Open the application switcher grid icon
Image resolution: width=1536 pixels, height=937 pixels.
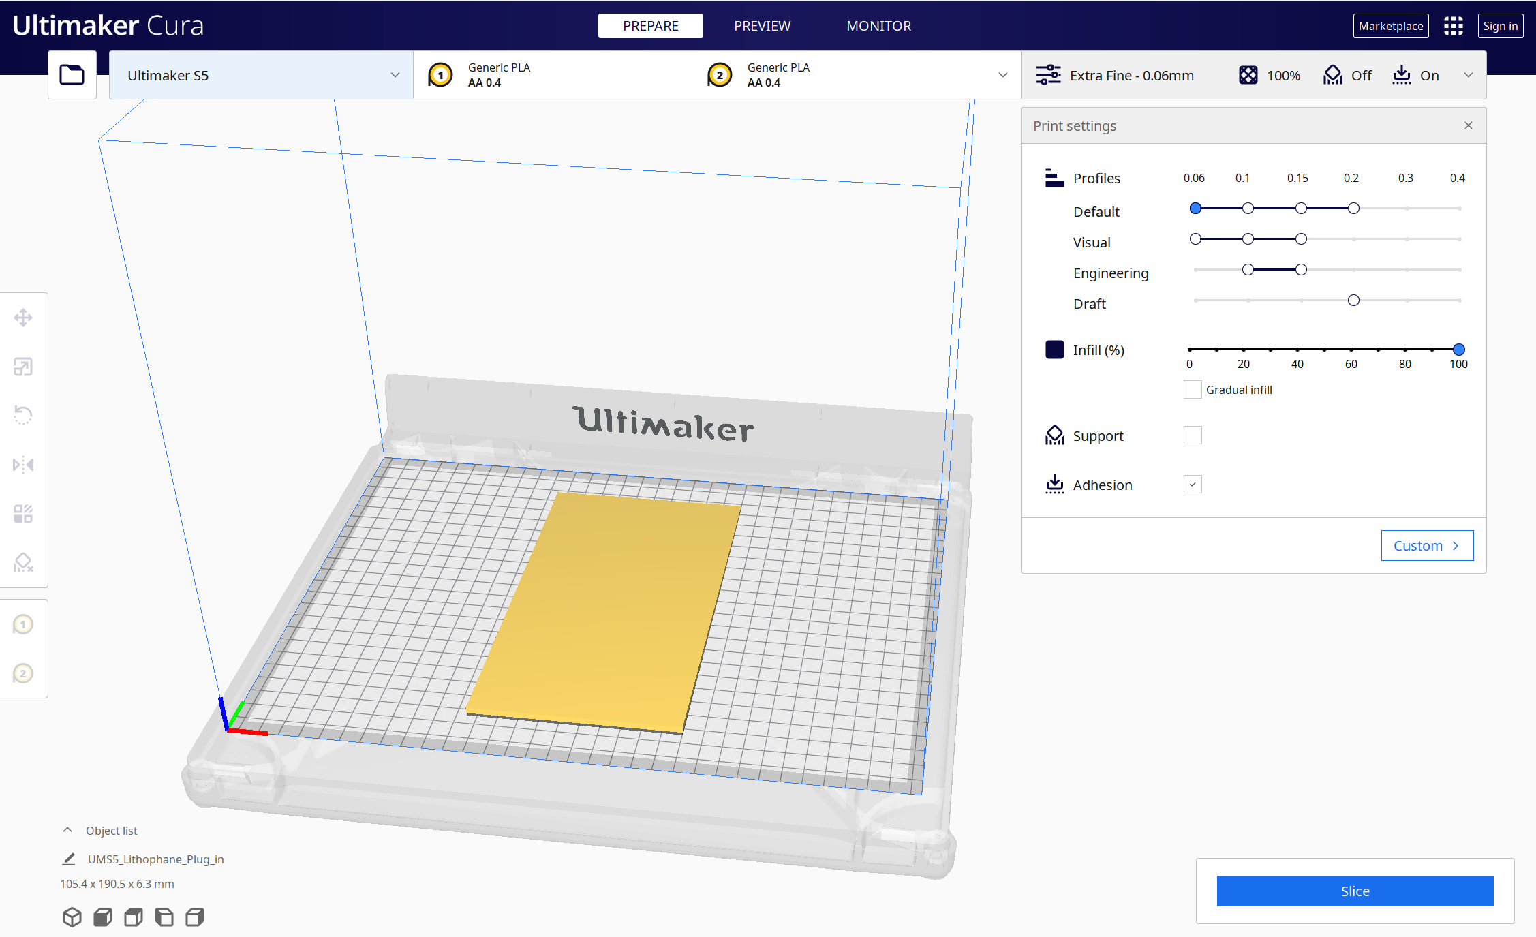pyautogui.click(x=1453, y=26)
